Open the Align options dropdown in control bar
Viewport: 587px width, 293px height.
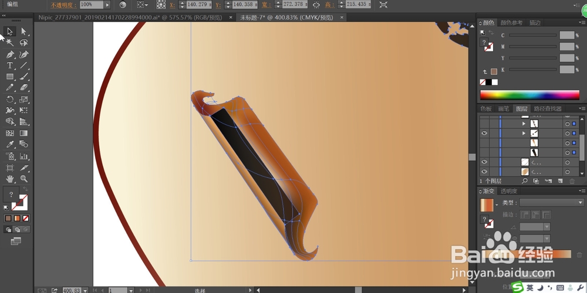pos(146,5)
